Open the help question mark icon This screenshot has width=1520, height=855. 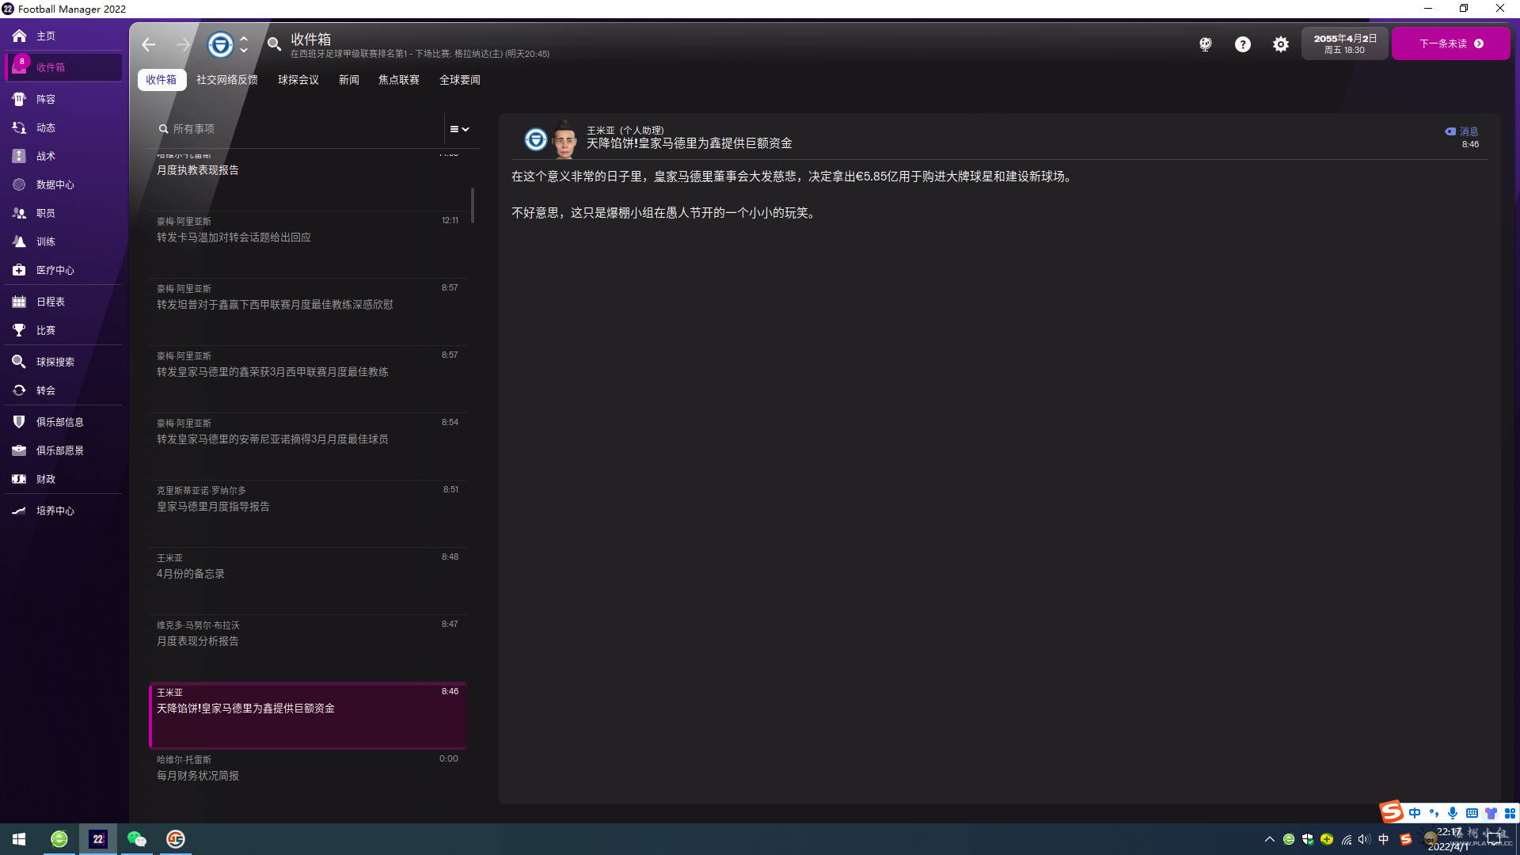[x=1243, y=44]
